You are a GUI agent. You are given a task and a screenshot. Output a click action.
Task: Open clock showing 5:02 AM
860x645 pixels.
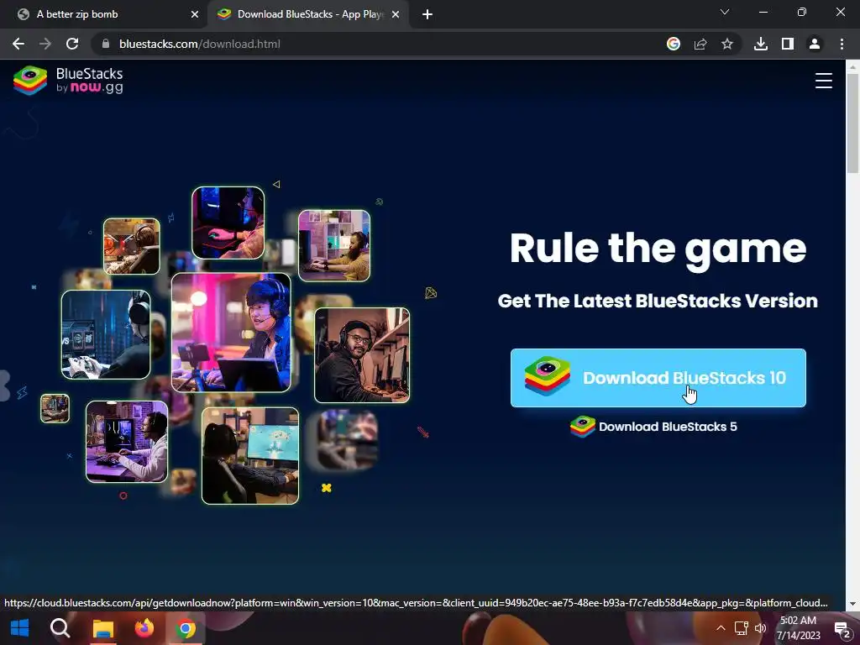pyautogui.click(x=798, y=628)
